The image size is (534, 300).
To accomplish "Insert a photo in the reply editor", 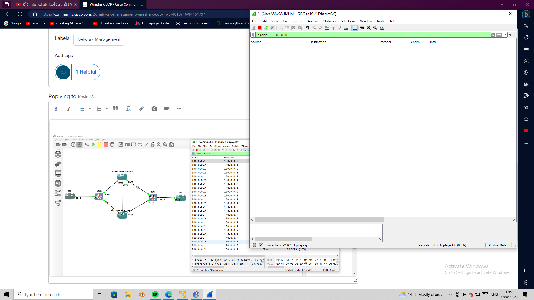I will 154,109.
